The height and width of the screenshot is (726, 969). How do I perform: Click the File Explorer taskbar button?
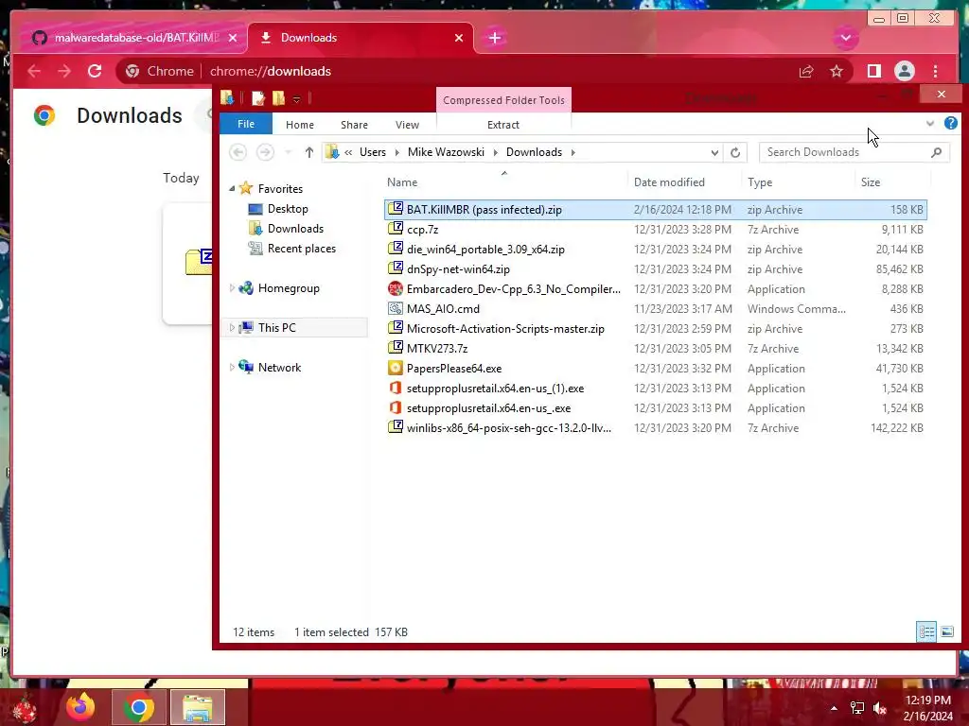pos(197,707)
